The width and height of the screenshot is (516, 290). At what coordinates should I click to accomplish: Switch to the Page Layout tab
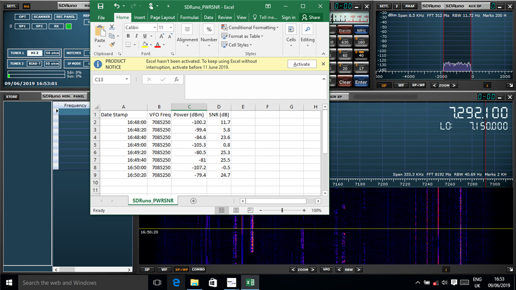(163, 18)
